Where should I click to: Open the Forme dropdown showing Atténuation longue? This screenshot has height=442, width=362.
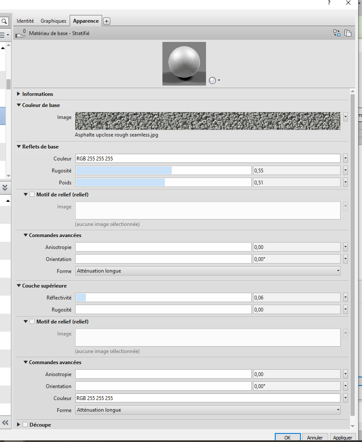(207, 270)
